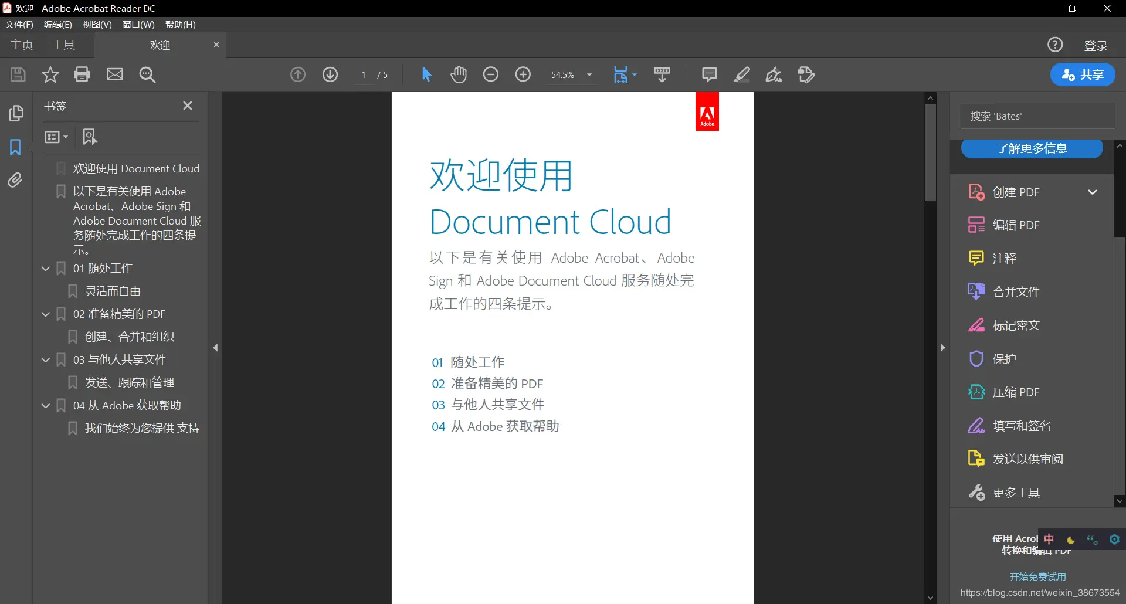The height and width of the screenshot is (604, 1126).
Task: Go to next page arrow icon
Action: (330, 74)
